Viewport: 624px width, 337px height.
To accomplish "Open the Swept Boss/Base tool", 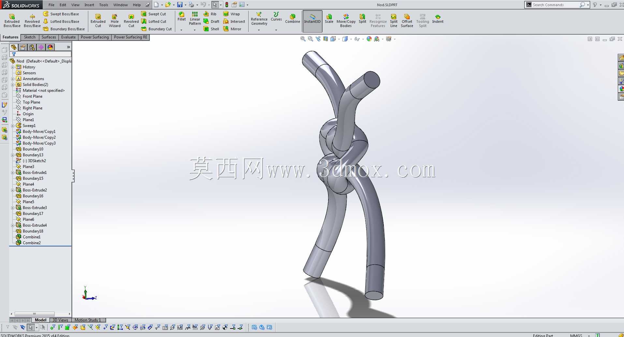I will pos(61,14).
